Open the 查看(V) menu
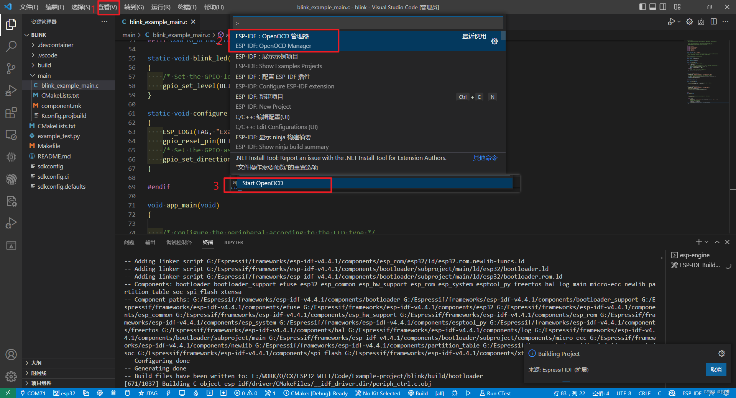Image resolution: width=736 pixels, height=398 pixels. tap(108, 7)
